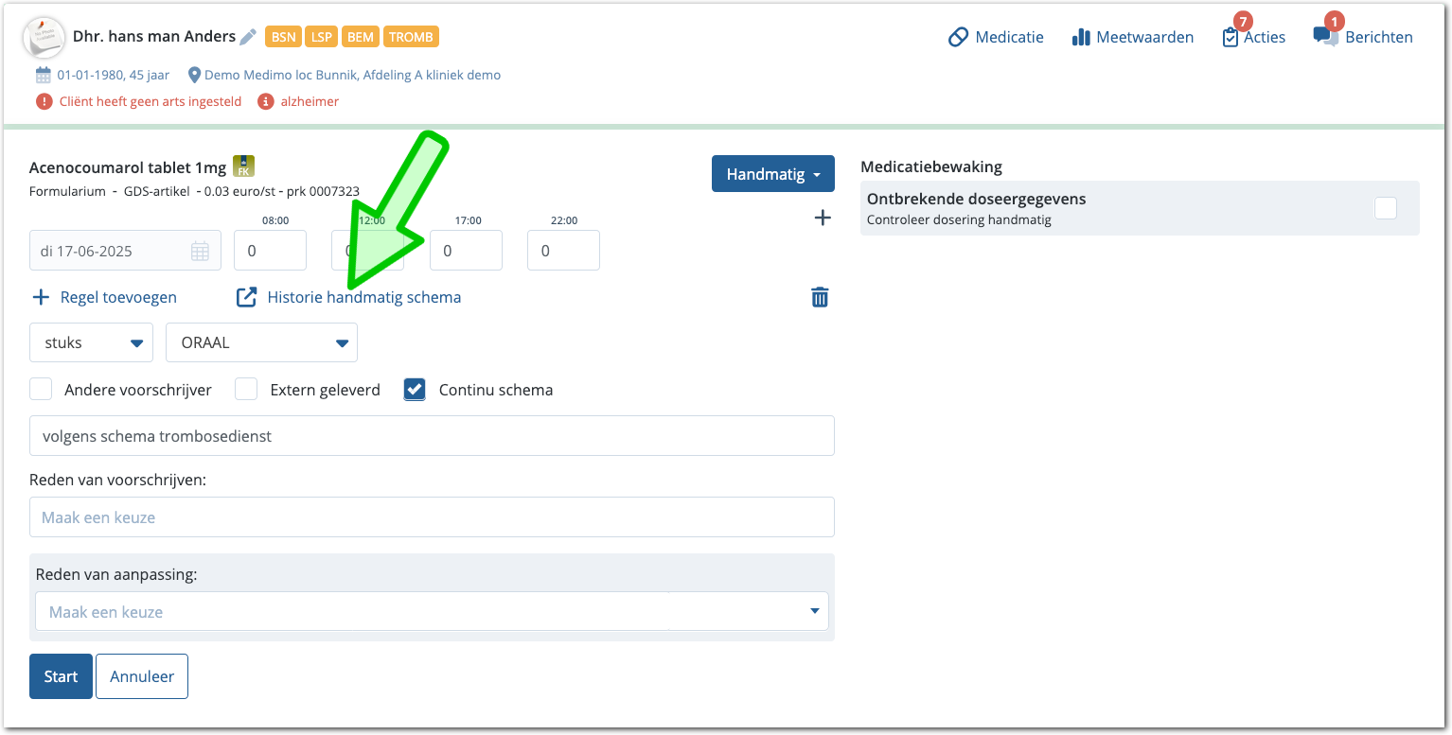Click the TROMB badge
Image resolution: width=1452 pixels, height=735 pixels.
411,37
